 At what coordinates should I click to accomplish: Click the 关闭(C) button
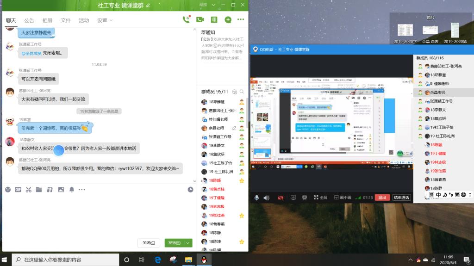click(x=149, y=243)
